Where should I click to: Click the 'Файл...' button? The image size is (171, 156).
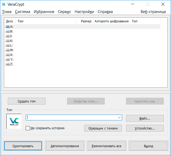click(x=145, y=118)
